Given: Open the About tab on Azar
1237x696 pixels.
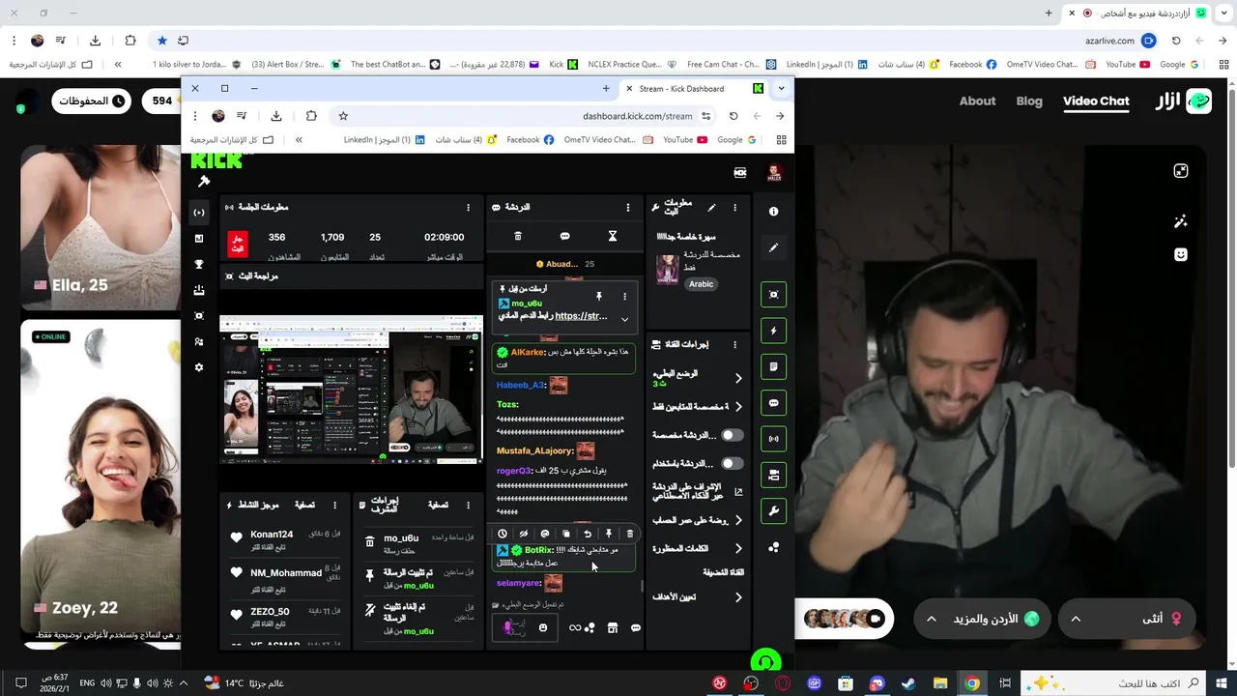Looking at the screenshot, I should coord(977,101).
